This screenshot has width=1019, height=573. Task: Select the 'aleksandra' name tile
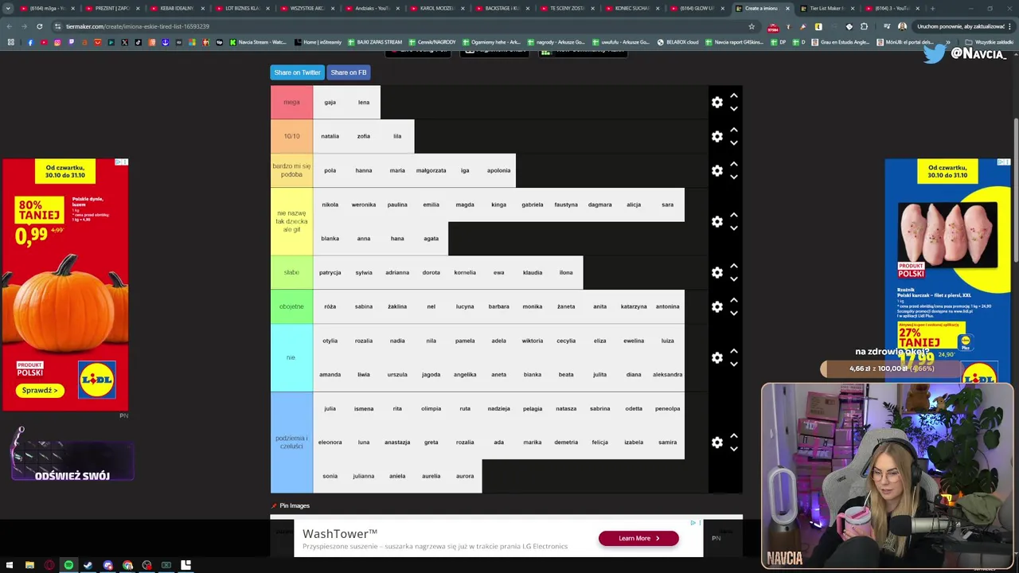click(x=667, y=374)
